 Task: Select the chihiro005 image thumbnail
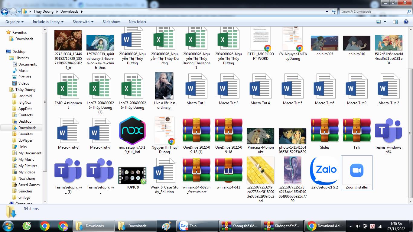point(324,43)
